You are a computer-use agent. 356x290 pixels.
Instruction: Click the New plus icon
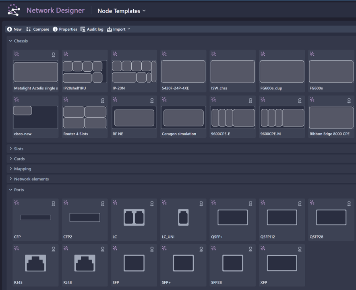[x=9, y=29]
